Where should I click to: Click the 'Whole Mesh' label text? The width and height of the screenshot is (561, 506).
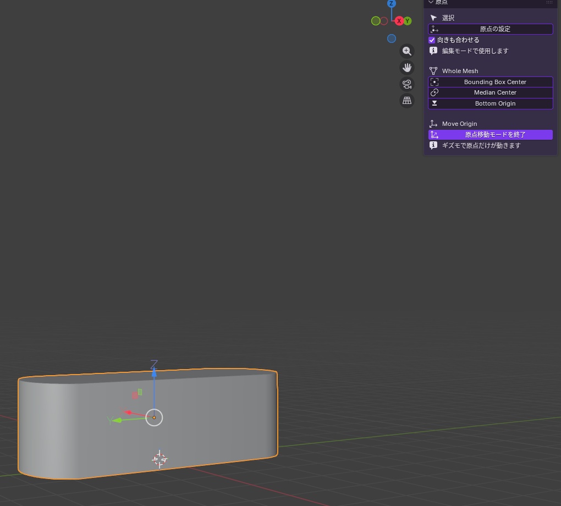[460, 71]
